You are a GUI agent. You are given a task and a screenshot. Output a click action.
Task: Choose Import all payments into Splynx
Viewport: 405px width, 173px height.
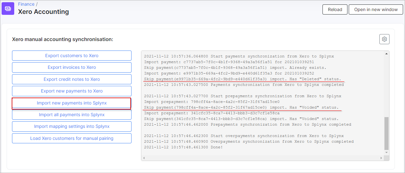pyautogui.click(x=72, y=115)
